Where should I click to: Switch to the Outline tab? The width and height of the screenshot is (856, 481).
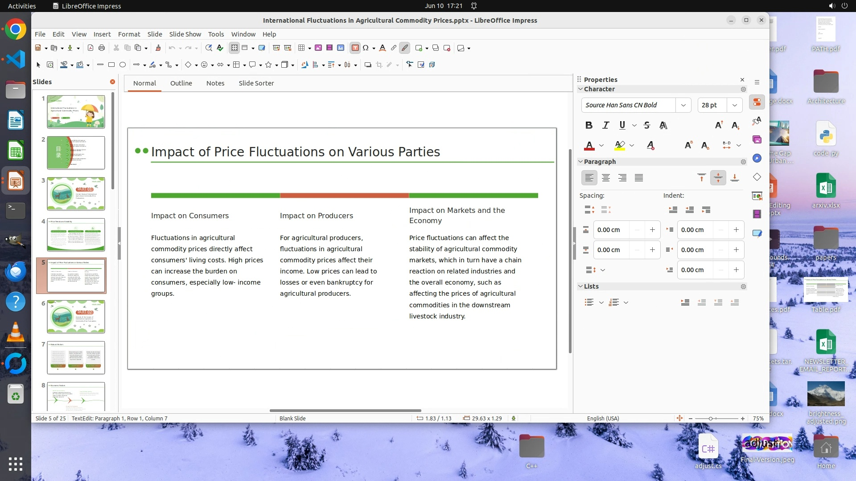click(181, 83)
